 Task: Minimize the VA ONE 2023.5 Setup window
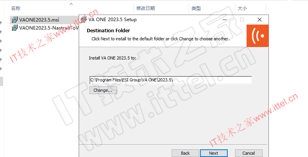coord(225,20)
